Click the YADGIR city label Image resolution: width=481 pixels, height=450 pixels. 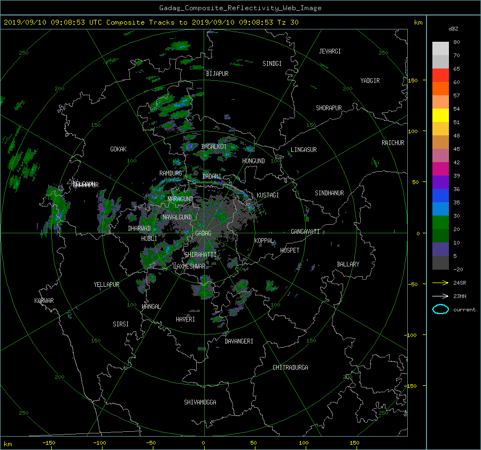click(370, 81)
